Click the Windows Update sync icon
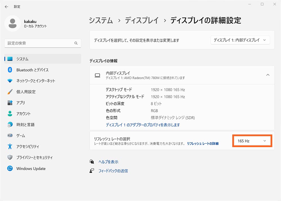Viewport: 281px width, 201px height. click(10, 169)
